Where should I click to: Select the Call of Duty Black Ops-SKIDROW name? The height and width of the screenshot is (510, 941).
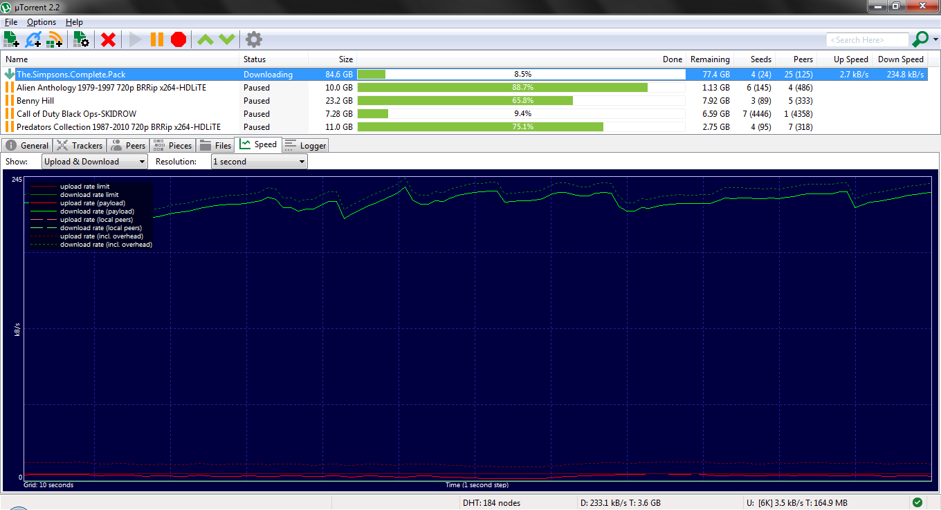coord(77,114)
